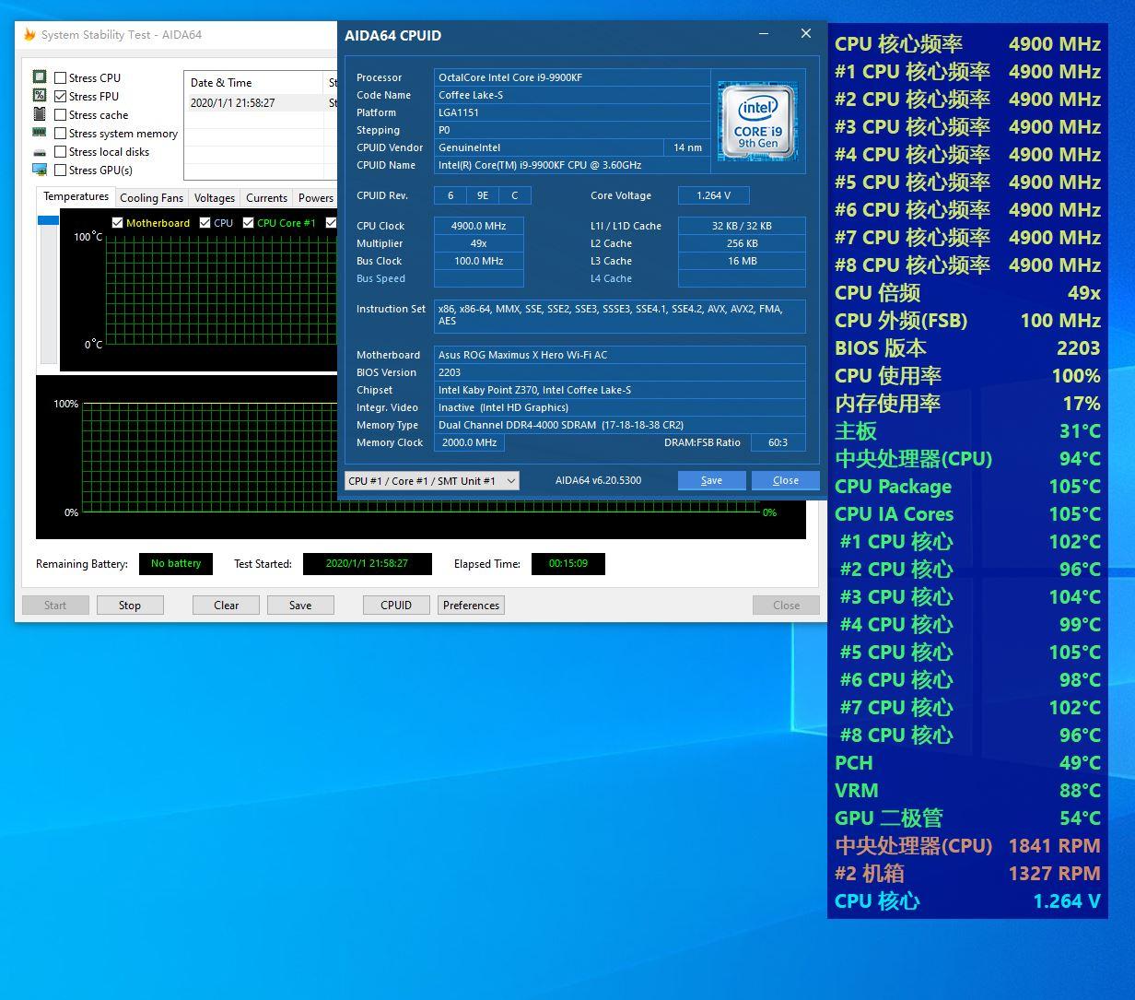Click the L3 Cache 16 MB value
Viewport: 1135px width, 1000px height.
(x=742, y=261)
